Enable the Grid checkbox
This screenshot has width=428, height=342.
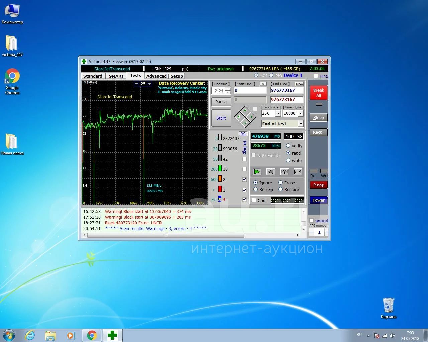pyautogui.click(x=254, y=200)
